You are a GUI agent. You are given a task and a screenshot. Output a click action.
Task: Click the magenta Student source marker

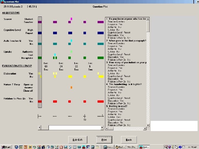pyautogui.click(x=72, y=19)
